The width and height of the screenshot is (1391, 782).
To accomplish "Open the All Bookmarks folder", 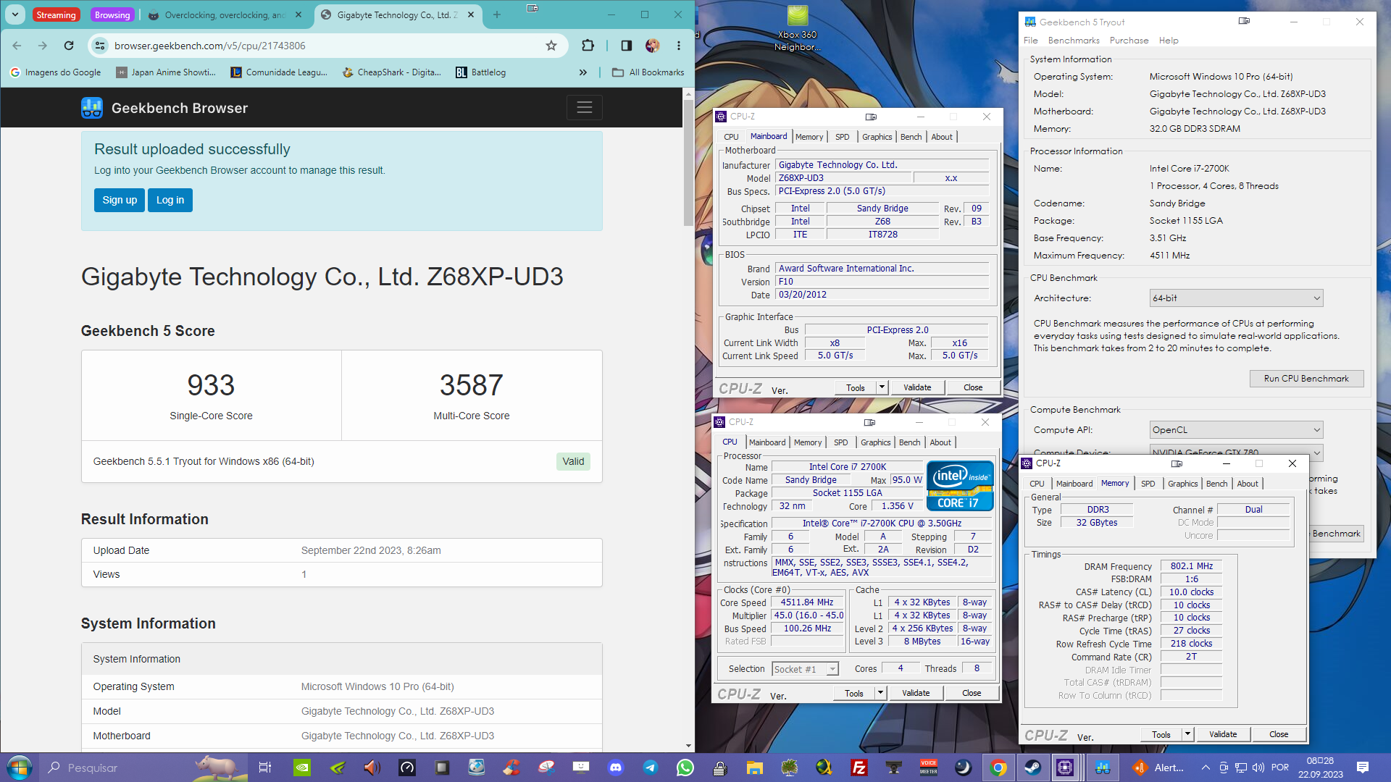I will tap(648, 72).
